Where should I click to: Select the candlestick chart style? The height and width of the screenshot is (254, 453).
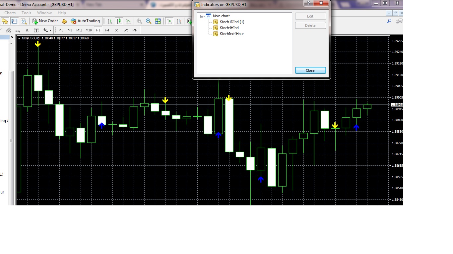point(119,21)
